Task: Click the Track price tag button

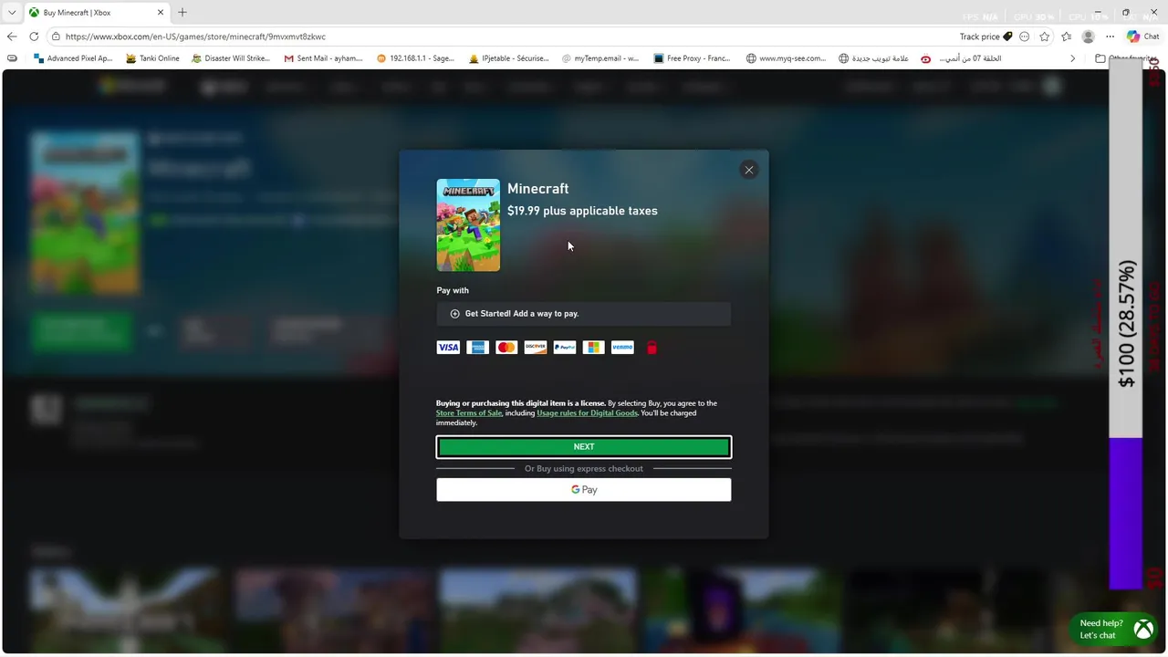Action: point(986,36)
